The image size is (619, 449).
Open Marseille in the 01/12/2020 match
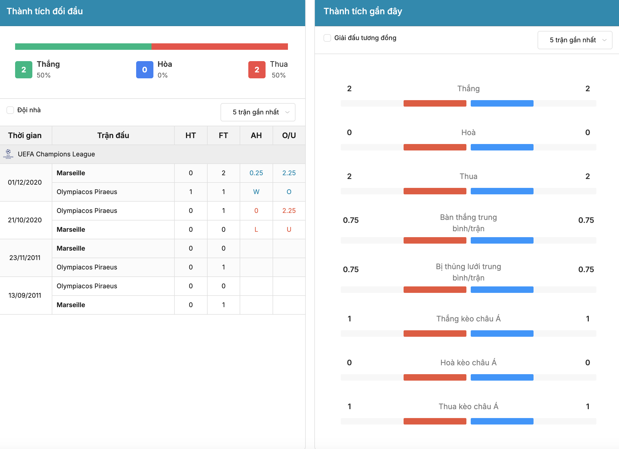coord(71,173)
